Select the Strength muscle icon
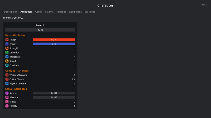This screenshot has height=118, width=211. tap(7, 48)
